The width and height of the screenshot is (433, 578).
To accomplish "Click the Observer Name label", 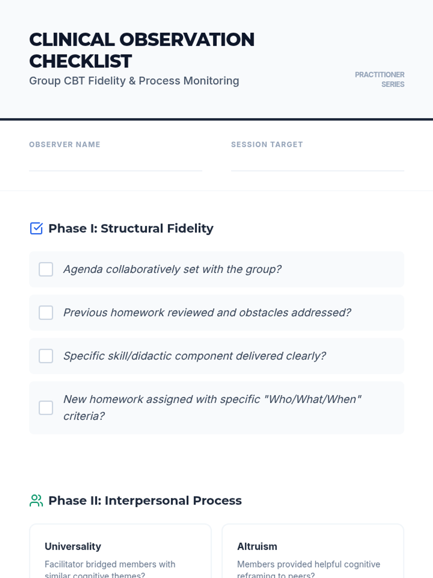I will point(65,144).
